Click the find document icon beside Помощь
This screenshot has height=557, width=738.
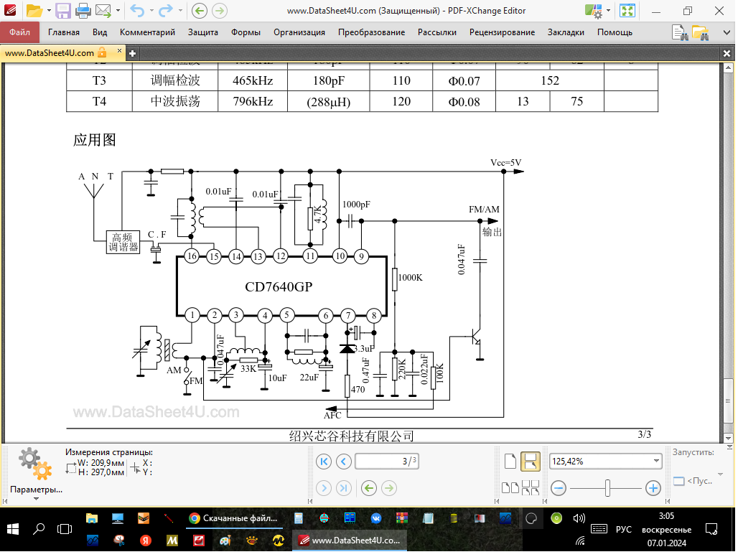tap(679, 32)
